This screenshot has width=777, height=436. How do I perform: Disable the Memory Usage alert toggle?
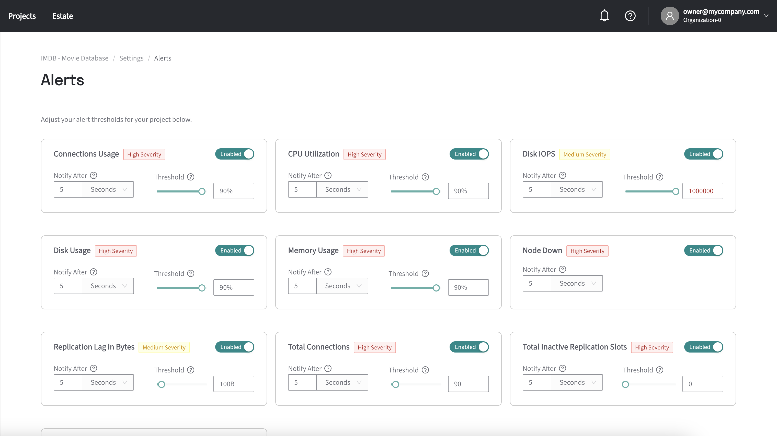(469, 250)
